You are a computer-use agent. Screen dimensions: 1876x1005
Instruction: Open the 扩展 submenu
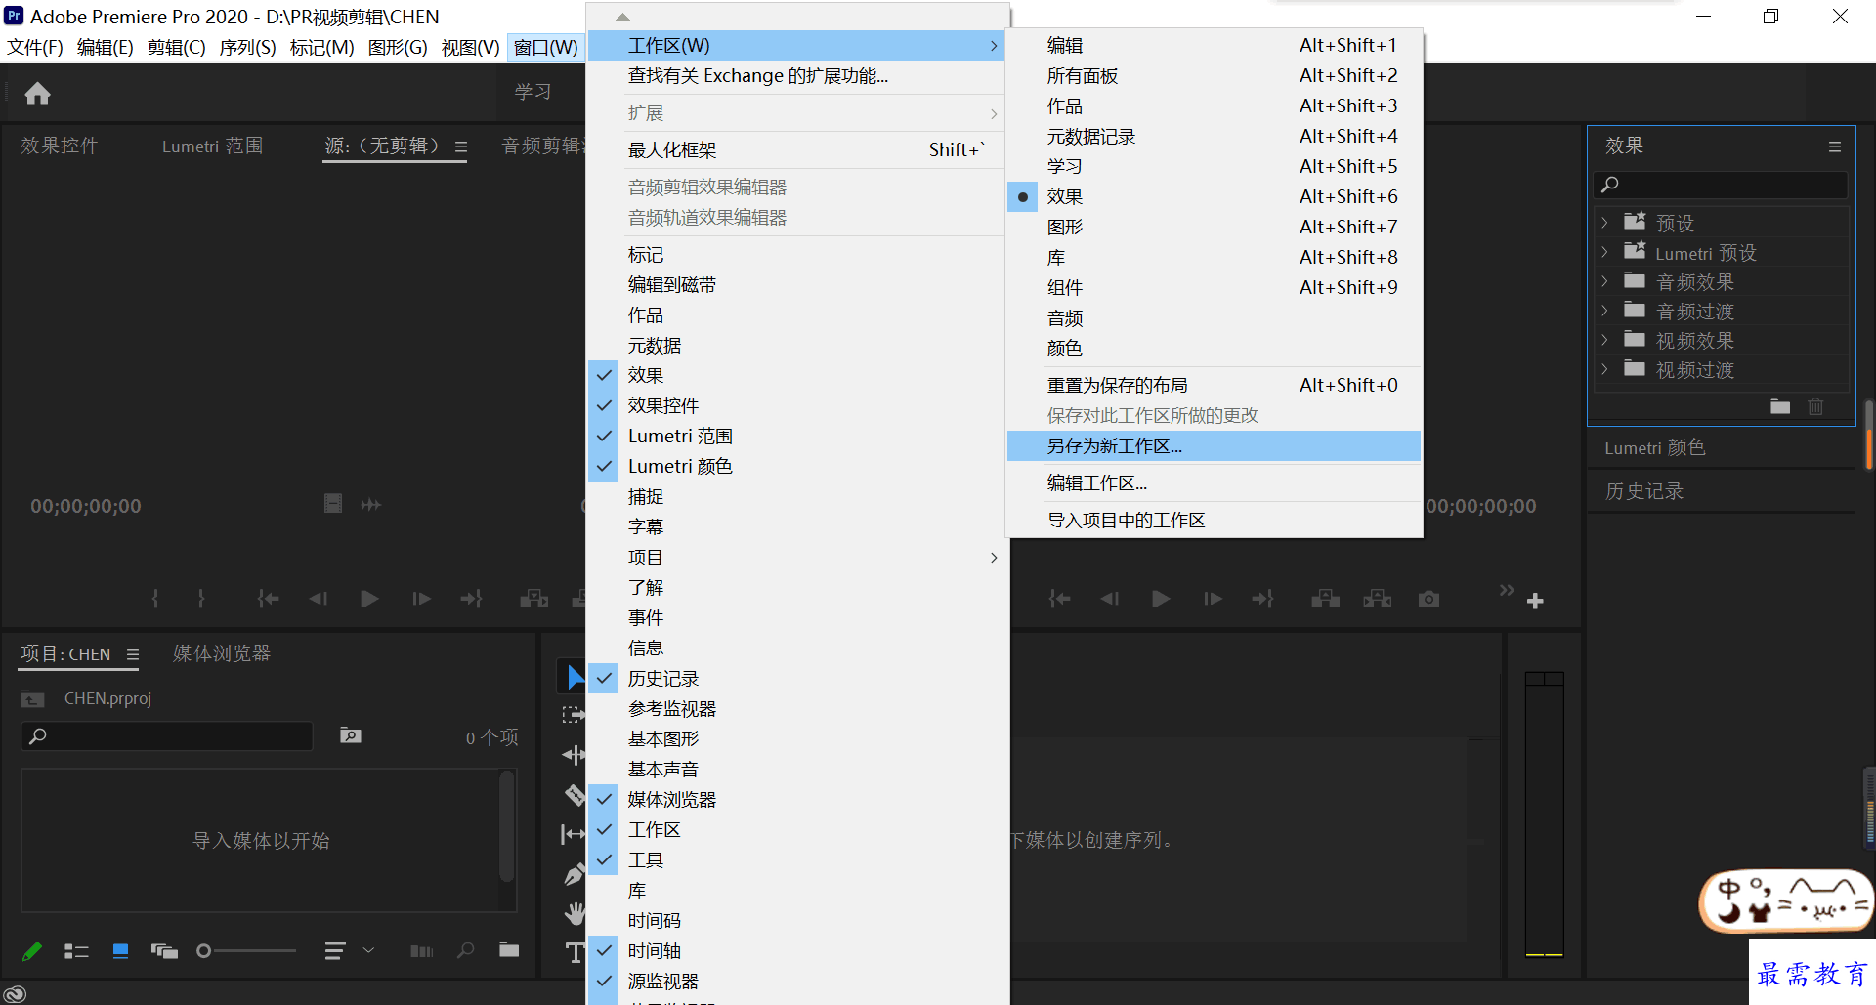[796, 113]
